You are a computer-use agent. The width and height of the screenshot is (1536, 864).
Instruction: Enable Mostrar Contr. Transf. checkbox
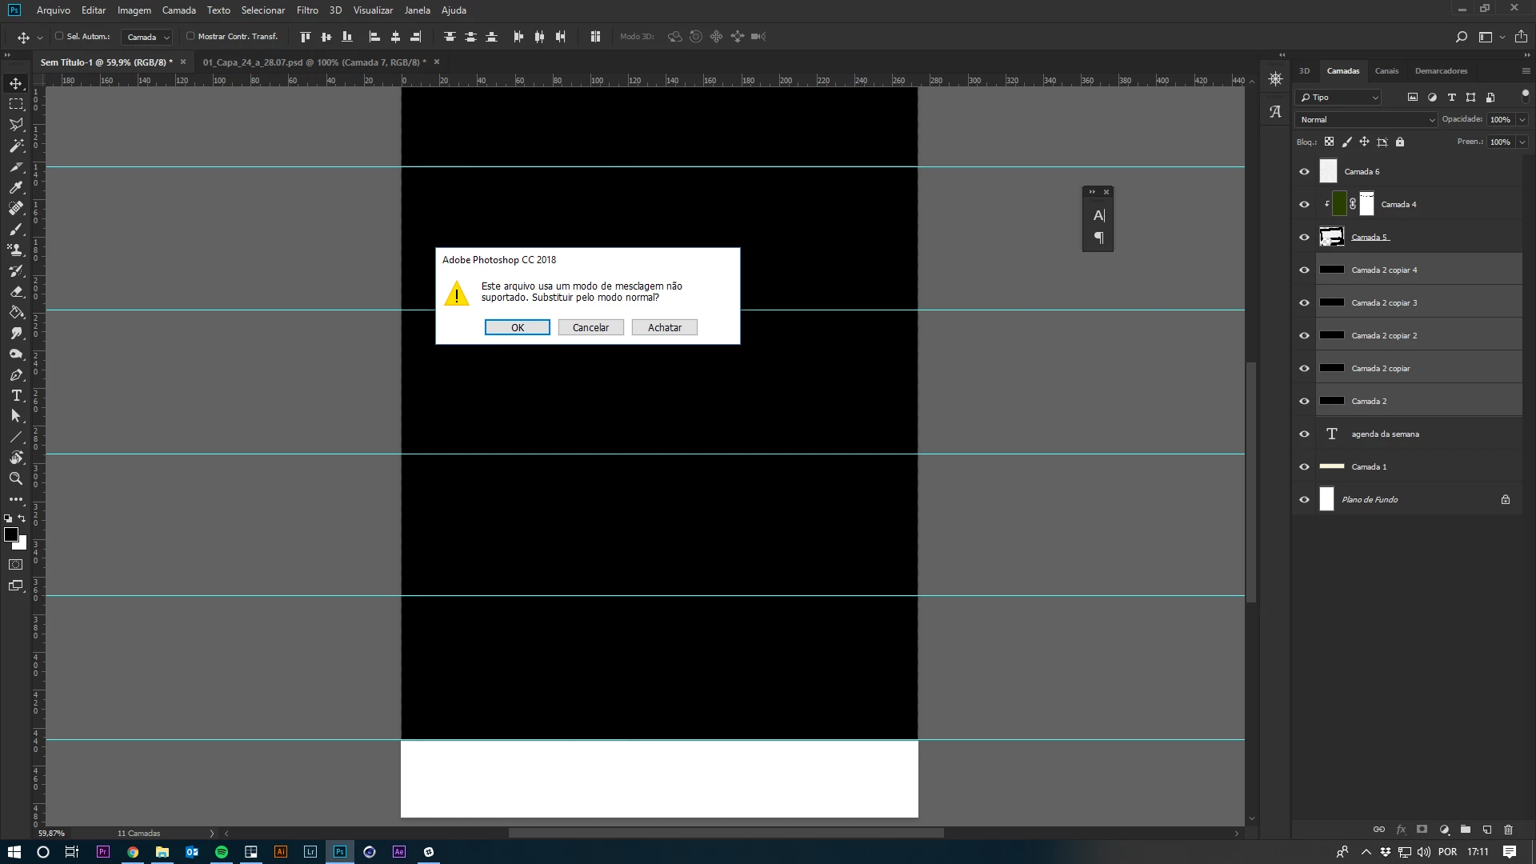[190, 36]
